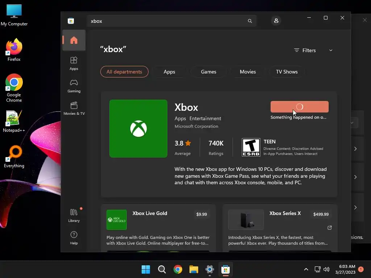371x278 pixels.
Task: Click the $499.99 price on Xbox Series X
Action: 321,214
